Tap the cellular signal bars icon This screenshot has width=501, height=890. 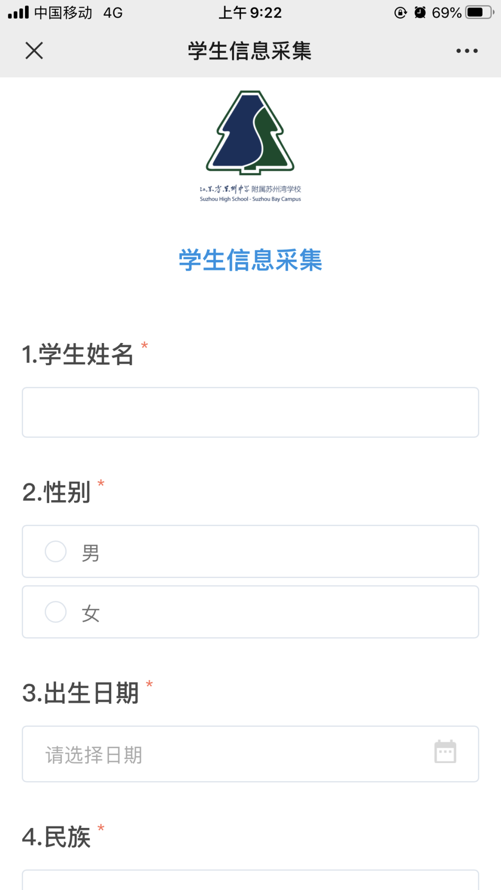tap(18, 13)
